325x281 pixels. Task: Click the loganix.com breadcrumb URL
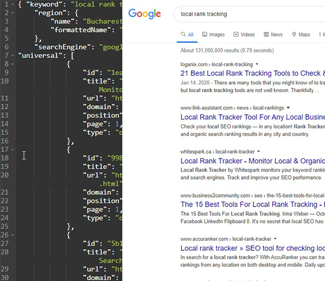(217, 64)
